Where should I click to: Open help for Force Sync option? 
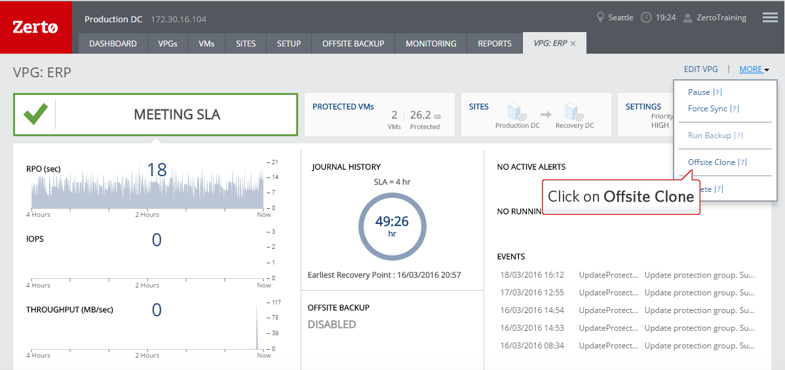[x=735, y=109]
